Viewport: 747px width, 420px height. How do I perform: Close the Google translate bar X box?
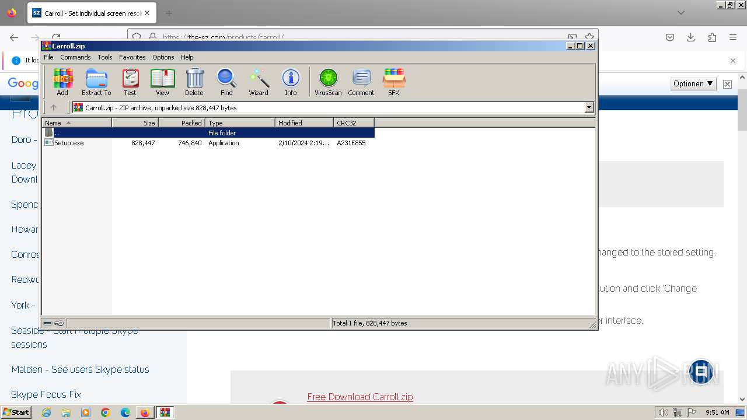point(727,84)
